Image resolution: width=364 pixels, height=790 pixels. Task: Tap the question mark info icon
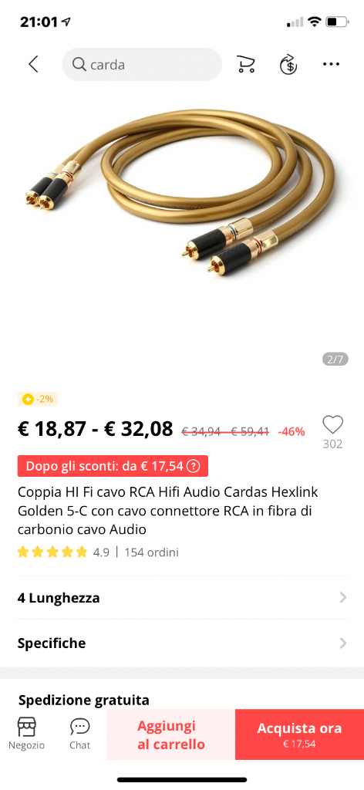coord(193,466)
